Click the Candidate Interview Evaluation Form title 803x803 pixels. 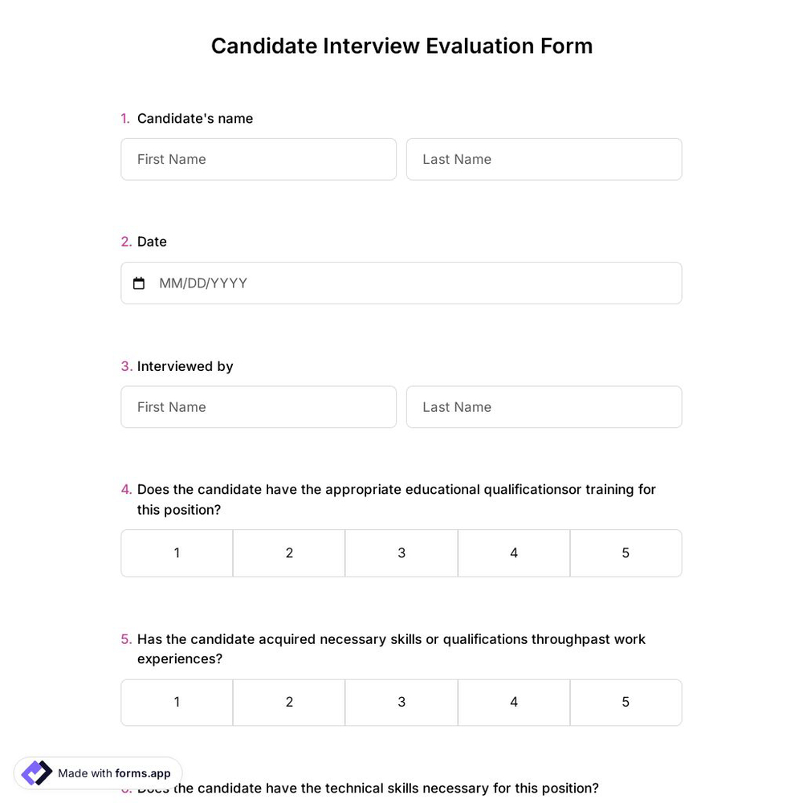click(401, 46)
